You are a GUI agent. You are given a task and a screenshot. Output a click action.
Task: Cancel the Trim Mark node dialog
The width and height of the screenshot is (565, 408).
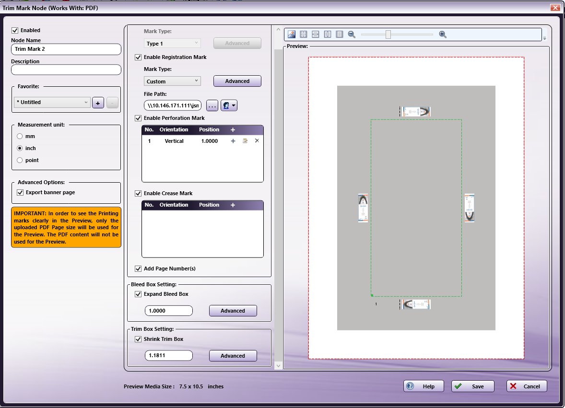527,386
